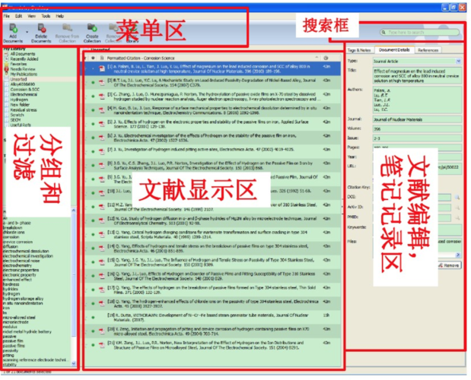This screenshot has width=471, height=380.
Task: Switch to the References tab
Action: (x=428, y=50)
